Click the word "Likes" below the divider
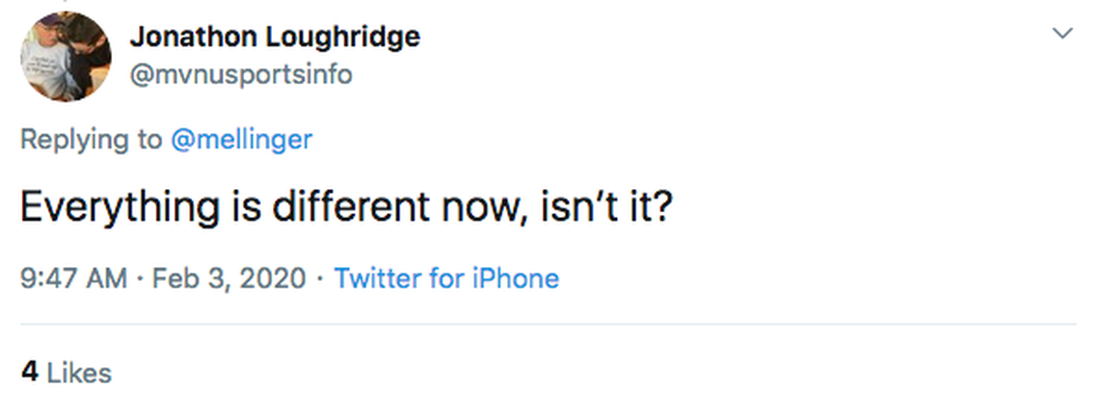The width and height of the screenshot is (1099, 405). click(x=79, y=372)
